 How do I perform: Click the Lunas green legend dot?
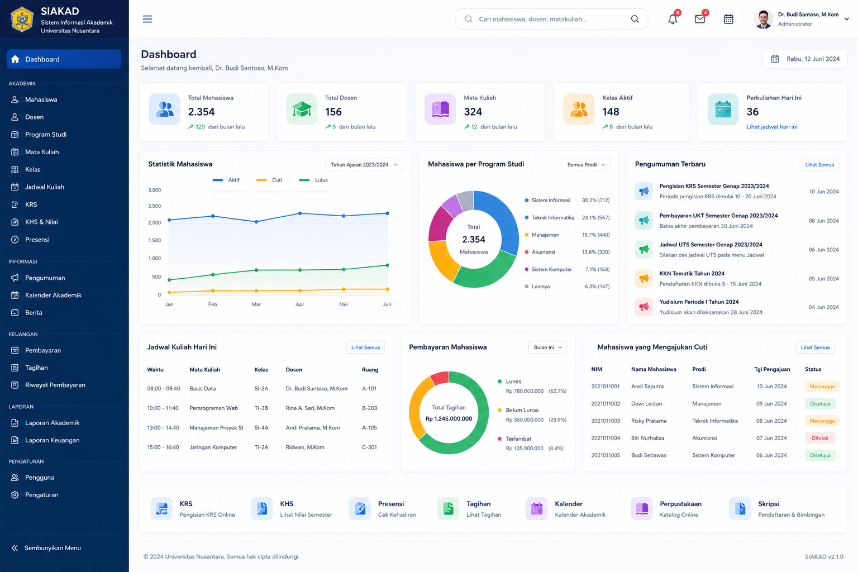pos(499,382)
